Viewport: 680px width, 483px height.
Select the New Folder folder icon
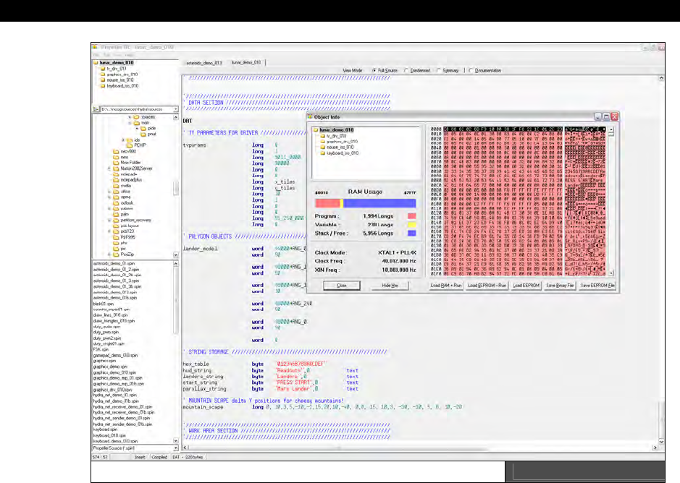[x=115, y=161]
